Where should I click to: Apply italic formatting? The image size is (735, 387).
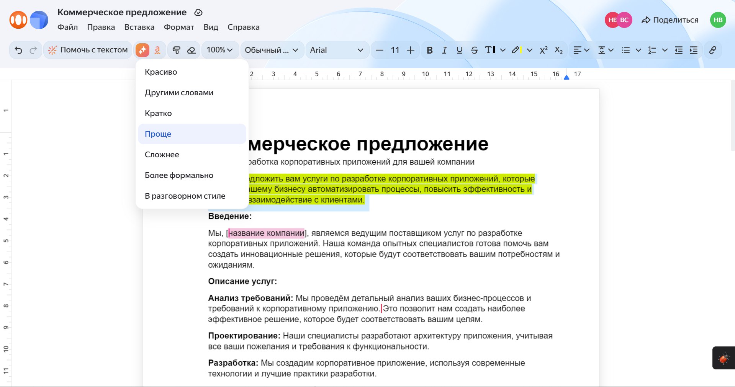(x=444, y=50)
